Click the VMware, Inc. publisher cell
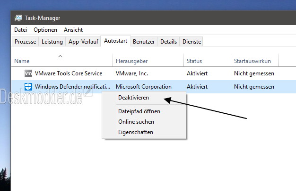 coord(132,73)
